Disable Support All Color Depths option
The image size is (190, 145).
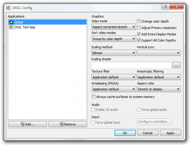coord(139,40)
